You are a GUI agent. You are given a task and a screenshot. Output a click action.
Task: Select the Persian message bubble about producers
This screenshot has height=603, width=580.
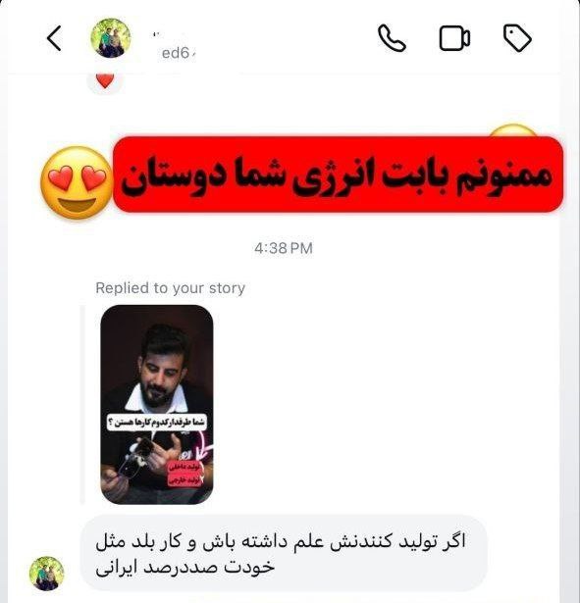(x=284, y=553)
